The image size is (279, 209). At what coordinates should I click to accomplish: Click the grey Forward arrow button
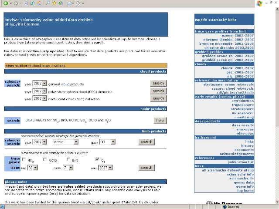(x=16, y=3)
